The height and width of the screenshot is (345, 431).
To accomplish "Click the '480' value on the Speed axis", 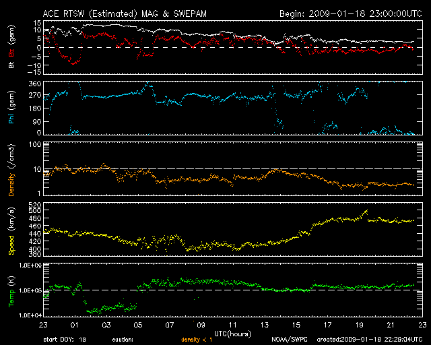I will tap(35, 218).
